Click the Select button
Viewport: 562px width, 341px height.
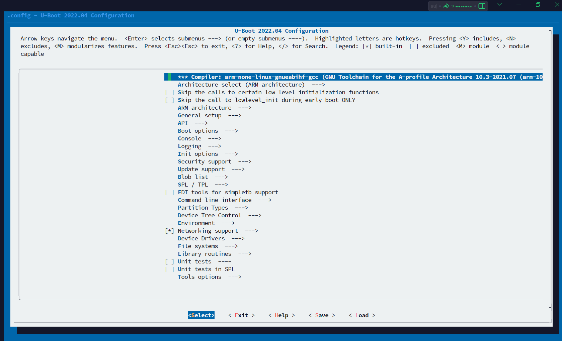click(x=201, y=315)
